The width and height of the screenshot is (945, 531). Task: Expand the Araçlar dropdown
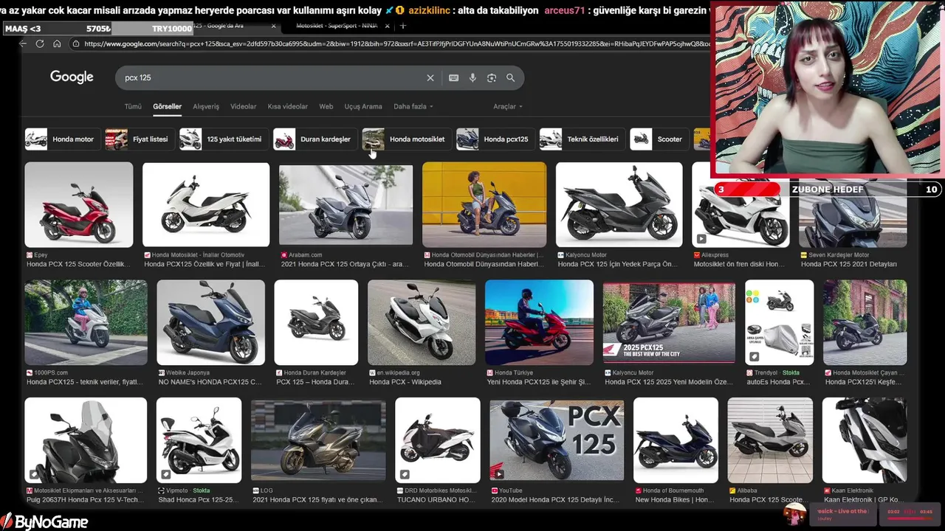click(508, 106)
